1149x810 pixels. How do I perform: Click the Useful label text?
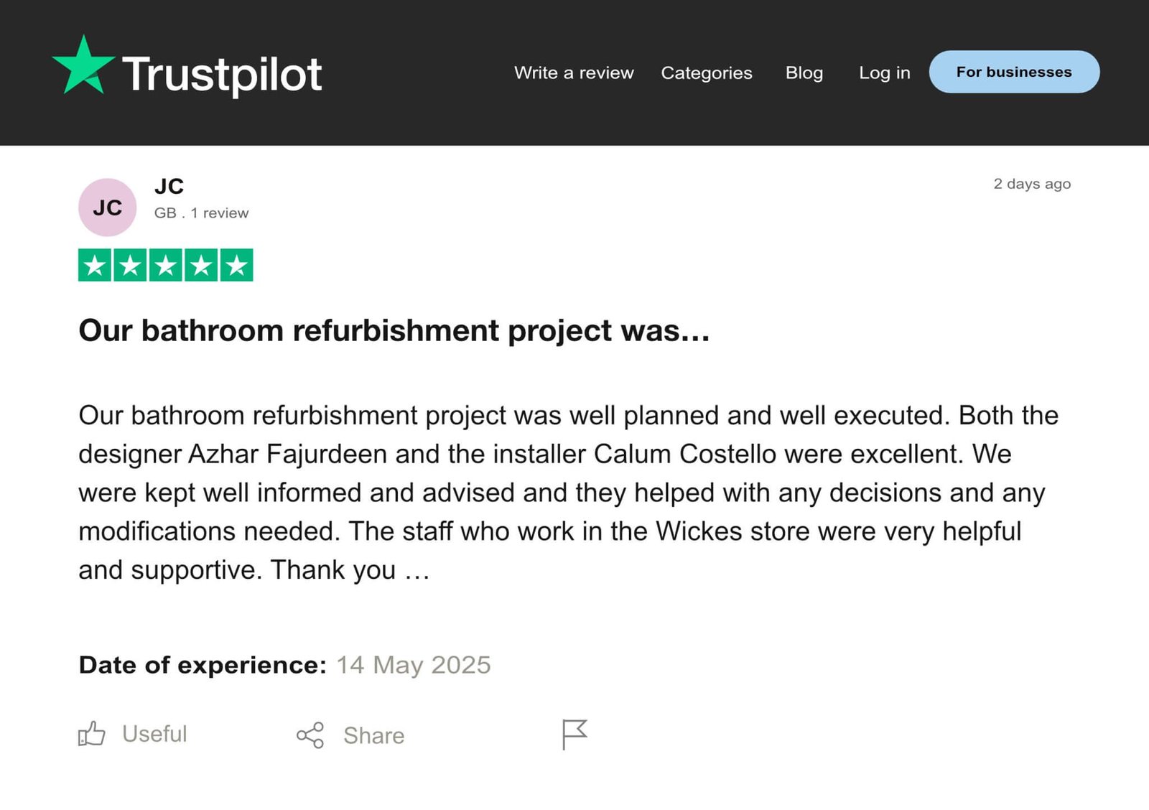154,734
